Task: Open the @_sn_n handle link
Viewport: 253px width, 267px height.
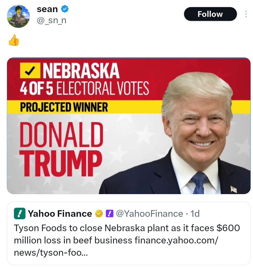Action: pos(52,21)
